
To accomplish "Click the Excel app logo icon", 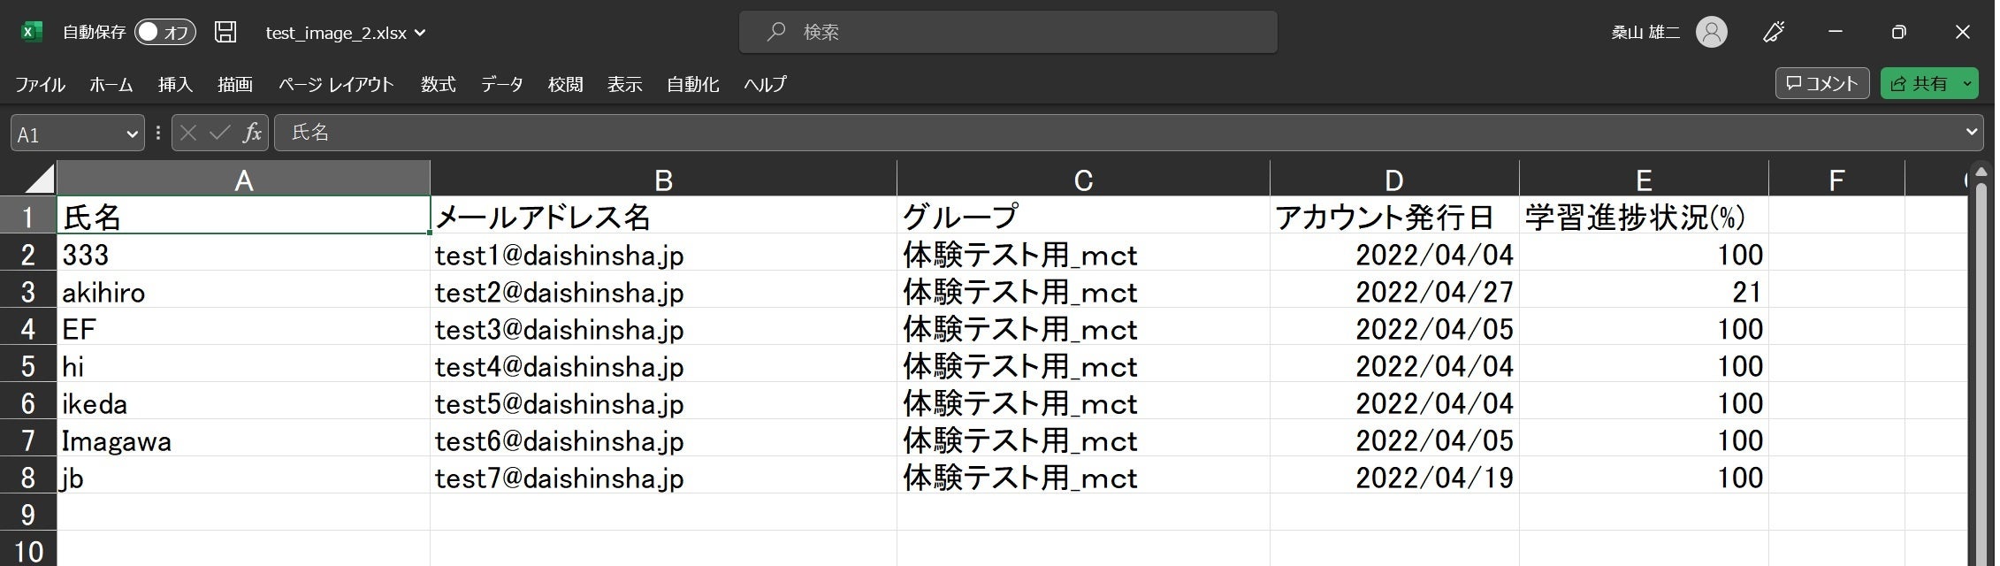I will click(32, 33).
